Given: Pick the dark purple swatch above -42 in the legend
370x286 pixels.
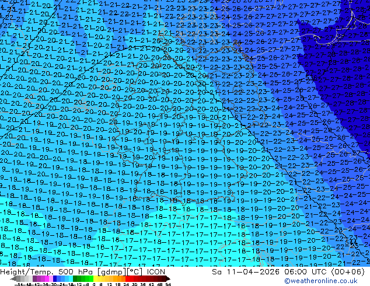Looking at the screenshot, I should tap(34, 278).
